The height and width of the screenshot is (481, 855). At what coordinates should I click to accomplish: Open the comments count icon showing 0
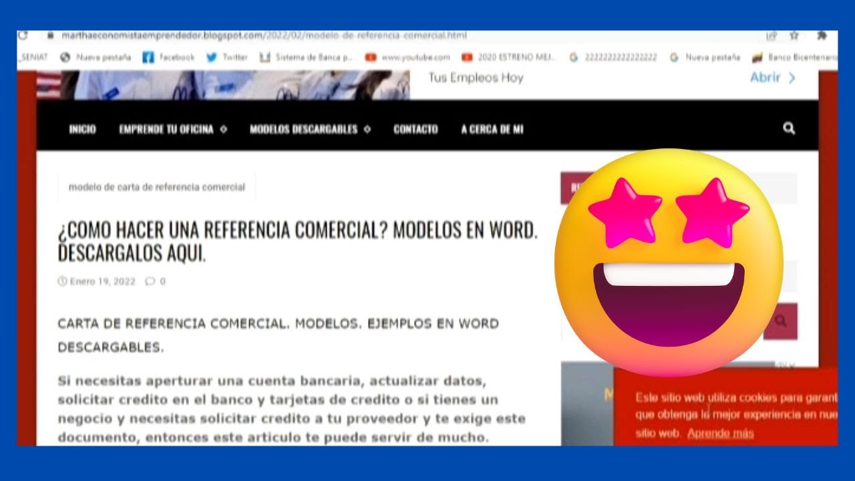pyautogui.click(x=156, y=281)
